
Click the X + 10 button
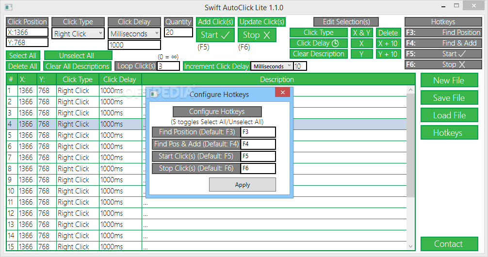click(388, 43)
